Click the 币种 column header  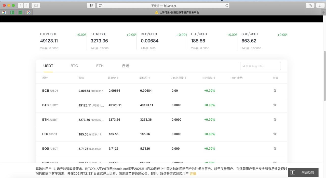(45, 78)
